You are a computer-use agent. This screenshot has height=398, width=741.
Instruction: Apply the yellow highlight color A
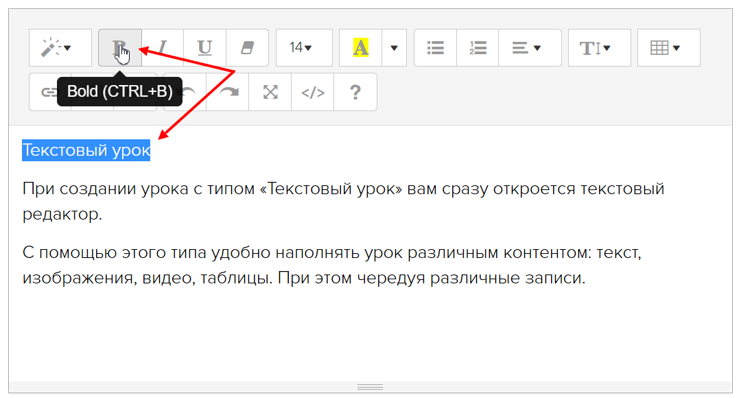click(x=361, y=47)
